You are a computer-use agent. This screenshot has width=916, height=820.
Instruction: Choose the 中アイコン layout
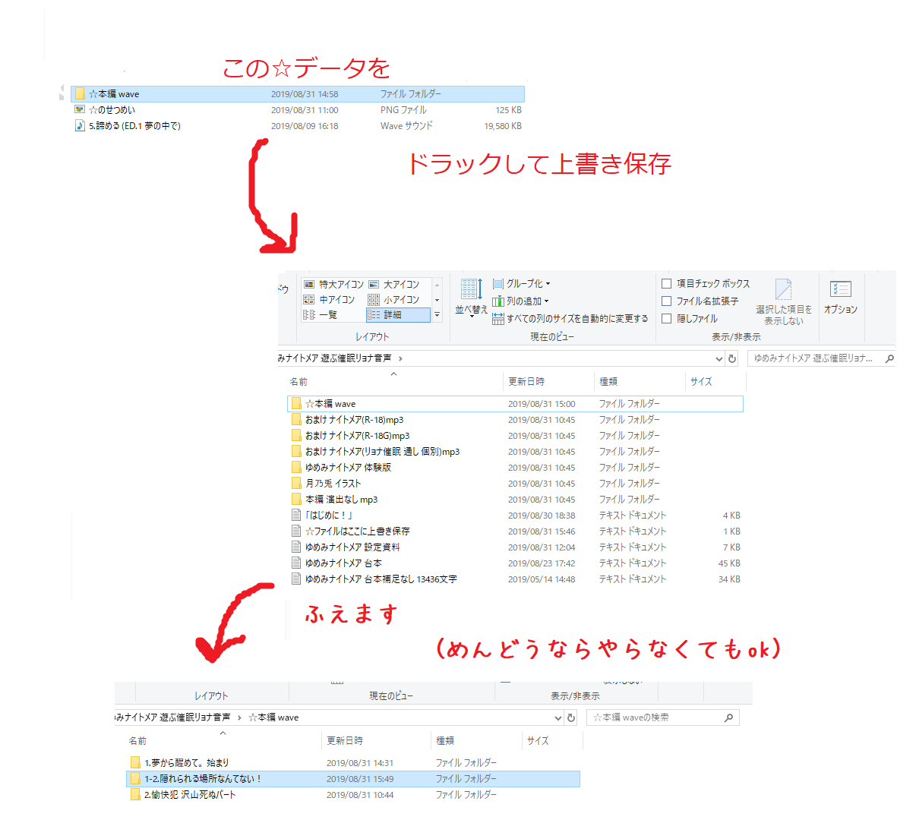click(330, 300)
